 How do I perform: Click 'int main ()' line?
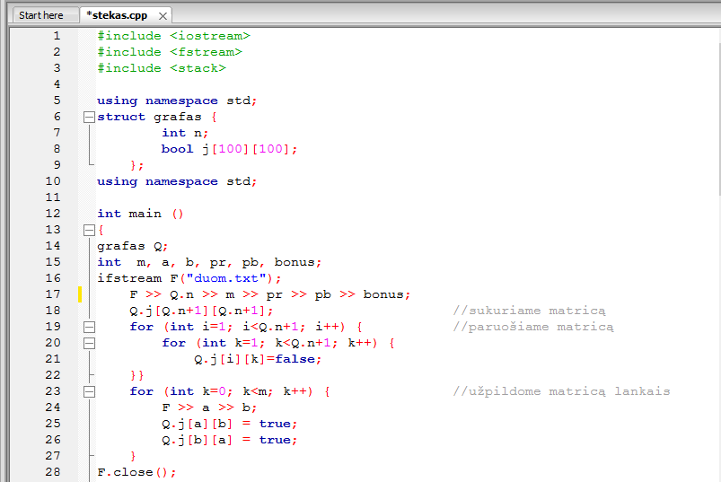click(x=140, y=214)
